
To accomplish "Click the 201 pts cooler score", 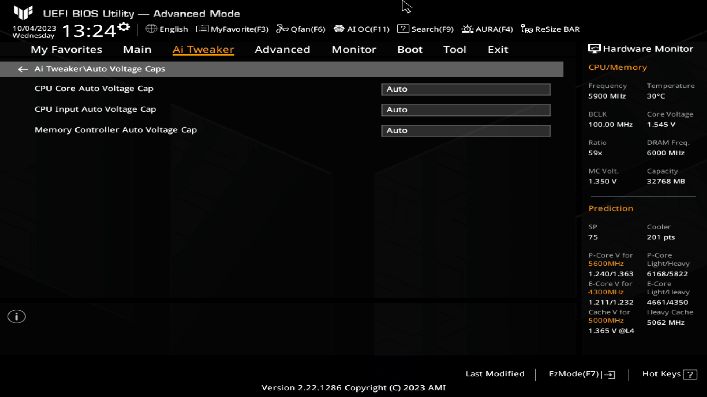I will click(x=661, y=237).
